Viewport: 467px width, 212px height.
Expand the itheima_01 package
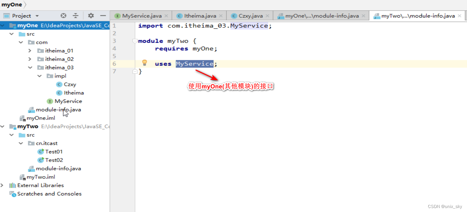click(30, 50)
